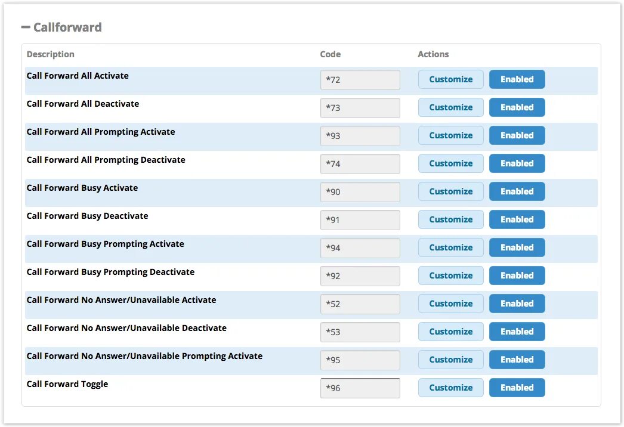Customize Call Forward Busy Prompting Activate
Screen dimensions: 624x427
(450, 247)
